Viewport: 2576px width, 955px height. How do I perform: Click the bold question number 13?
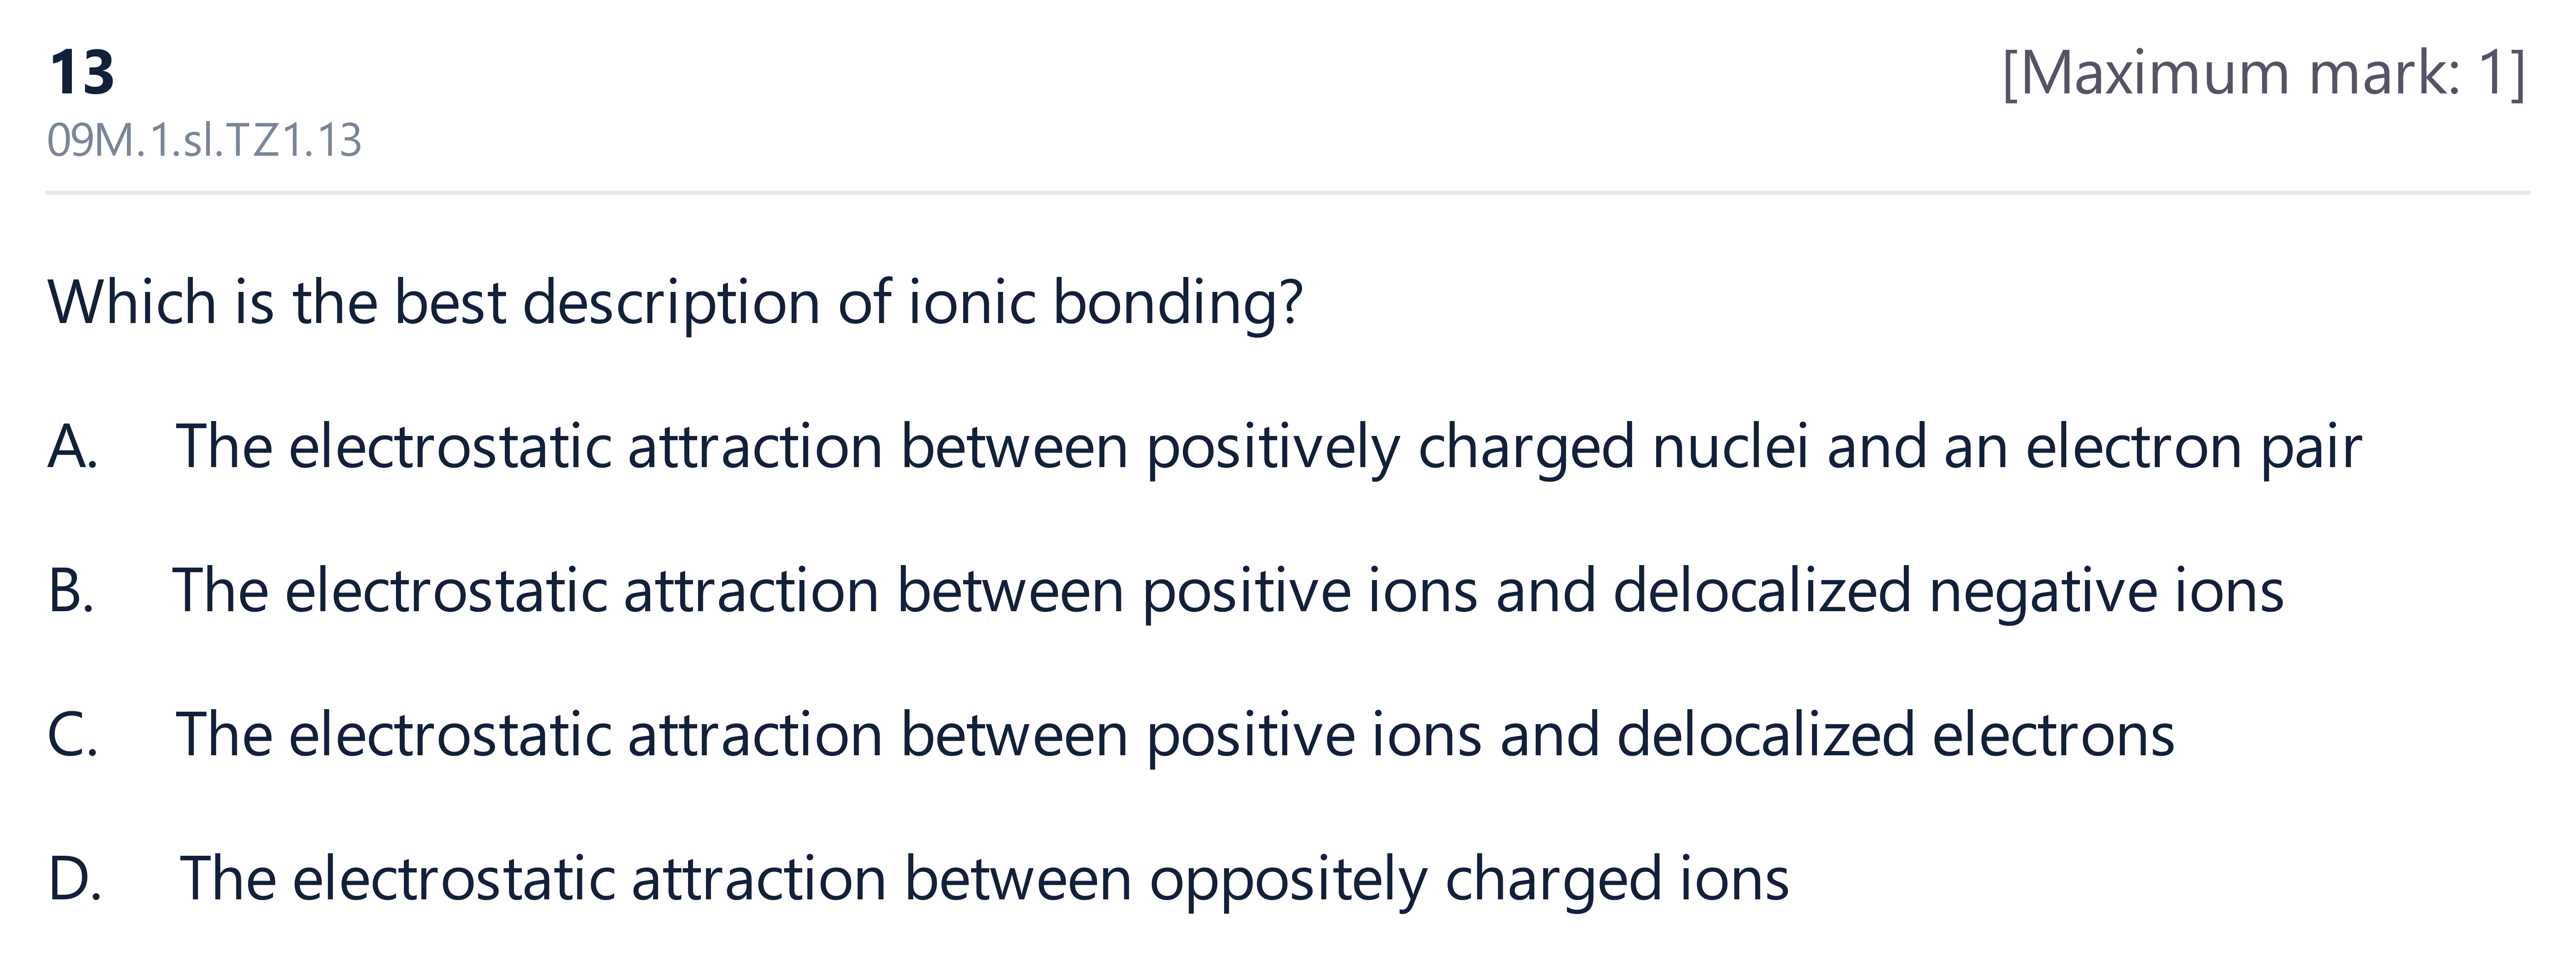pyautogui.click(x=81, y=73)
